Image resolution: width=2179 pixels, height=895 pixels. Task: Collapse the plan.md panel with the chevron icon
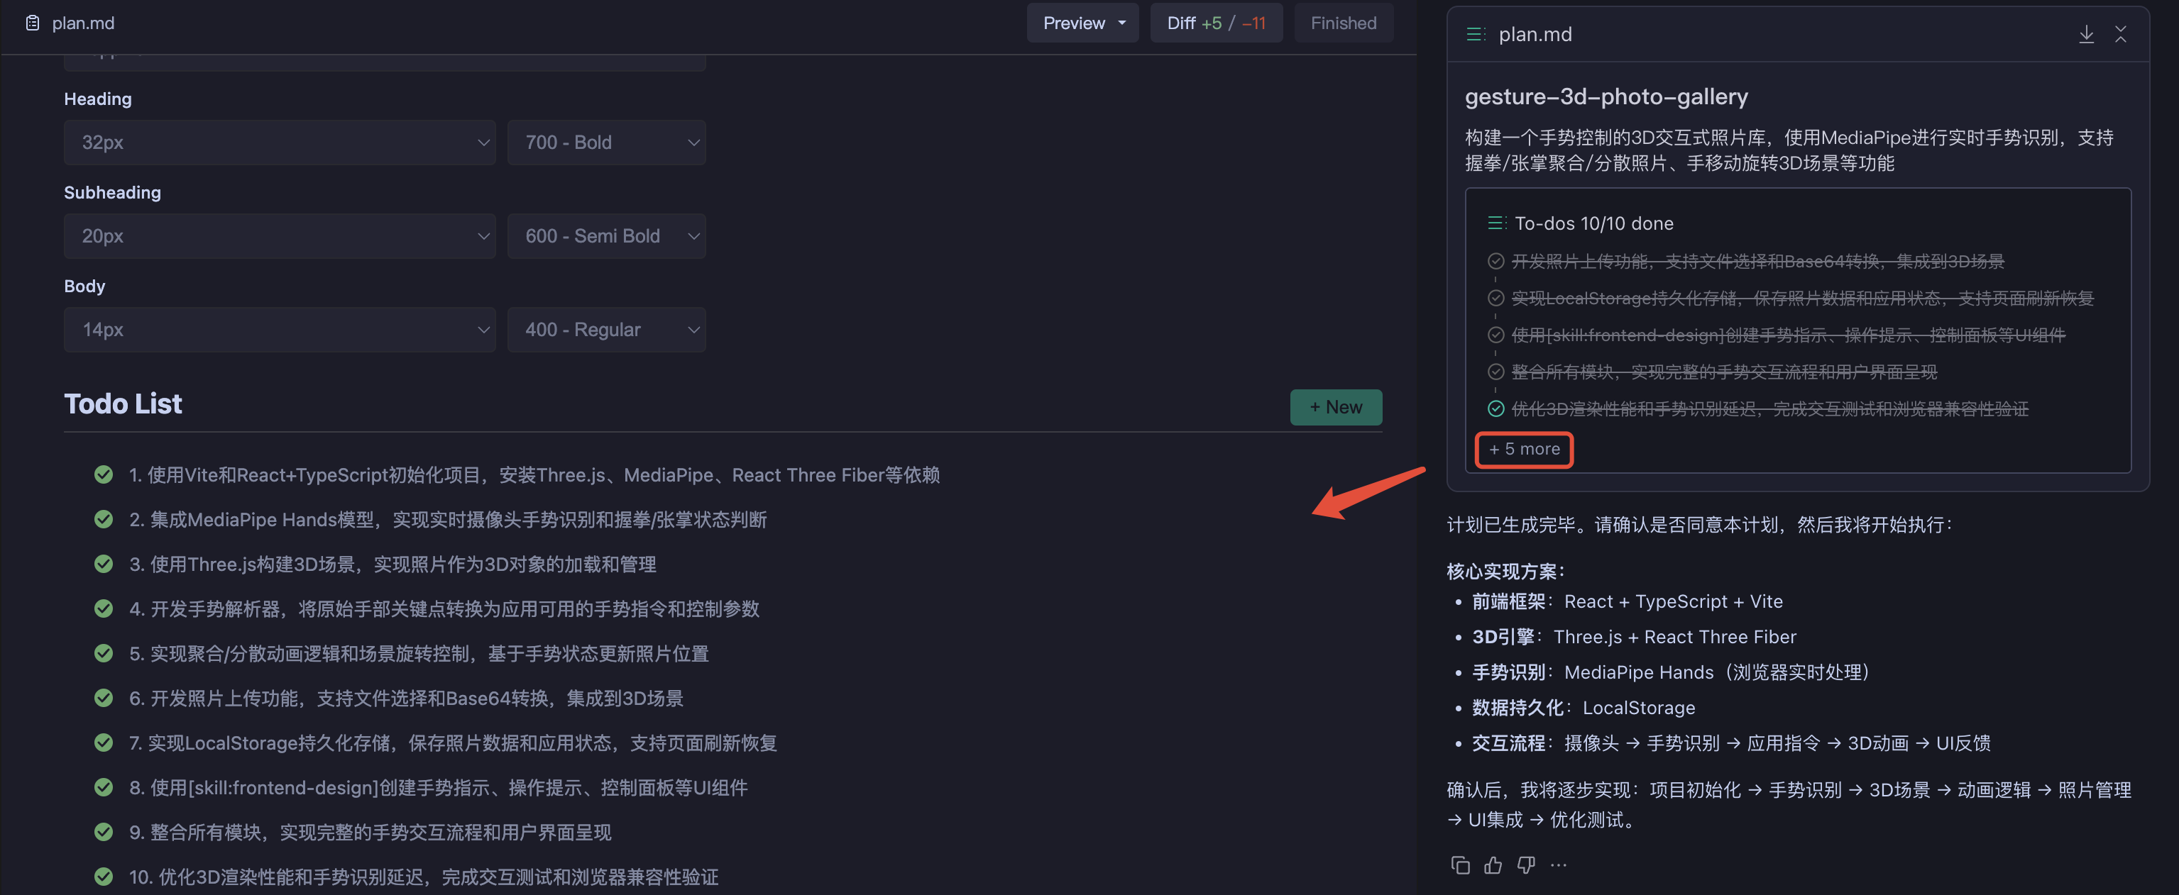[x=2122, y=34]
